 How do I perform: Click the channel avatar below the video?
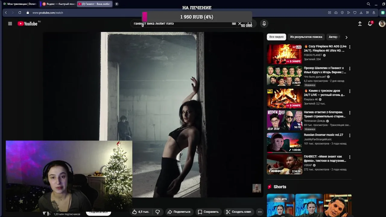pos(47,213)
